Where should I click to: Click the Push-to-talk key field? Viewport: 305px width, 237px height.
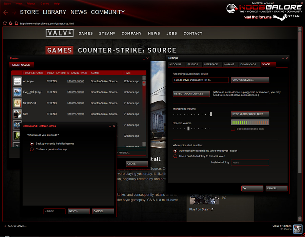tap(250, 163)
